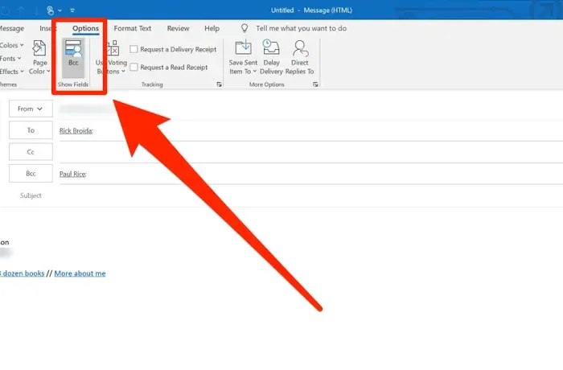The height and width of the screenshot is (370, 563).
Task: Open the touch/mouse mode icon in title bar
Action: point(50,10)
